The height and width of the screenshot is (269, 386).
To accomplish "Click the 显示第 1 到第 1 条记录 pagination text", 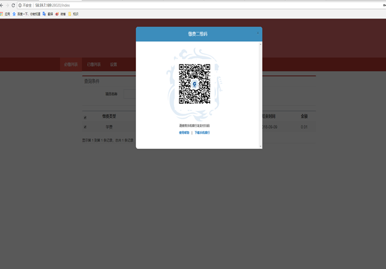I will click(108, 140).
